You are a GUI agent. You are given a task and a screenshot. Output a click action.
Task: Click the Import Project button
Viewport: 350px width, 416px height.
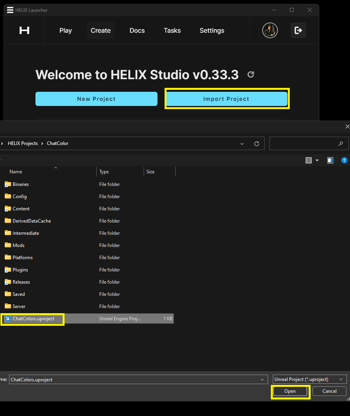pyautogui.click(x=226, y=99)
